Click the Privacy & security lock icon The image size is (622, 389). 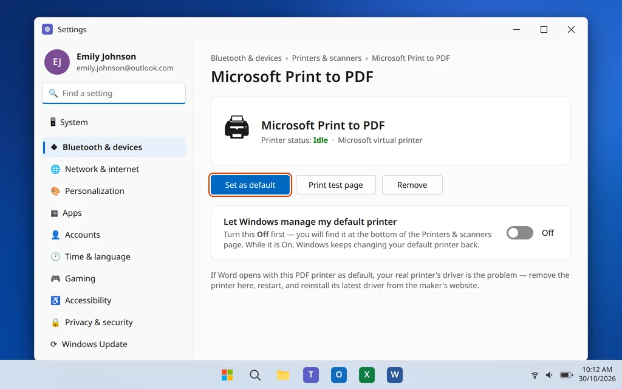pos(55,322)
